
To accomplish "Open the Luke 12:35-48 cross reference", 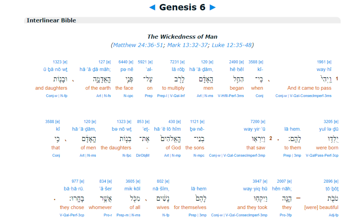I will (232, 45).
